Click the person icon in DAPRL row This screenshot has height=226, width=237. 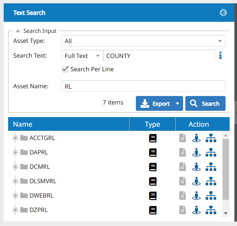[196, 152]
